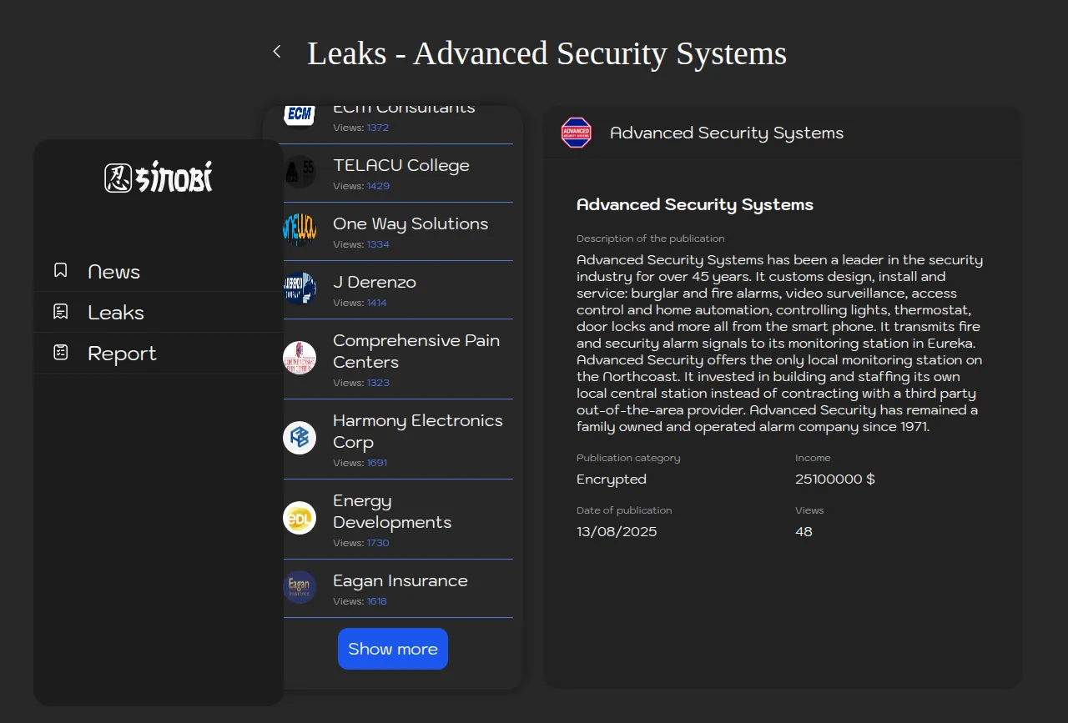Viewport: 1068px width, 723px height.
Task: Click the Leaks document icon
Action: point(60,312)
